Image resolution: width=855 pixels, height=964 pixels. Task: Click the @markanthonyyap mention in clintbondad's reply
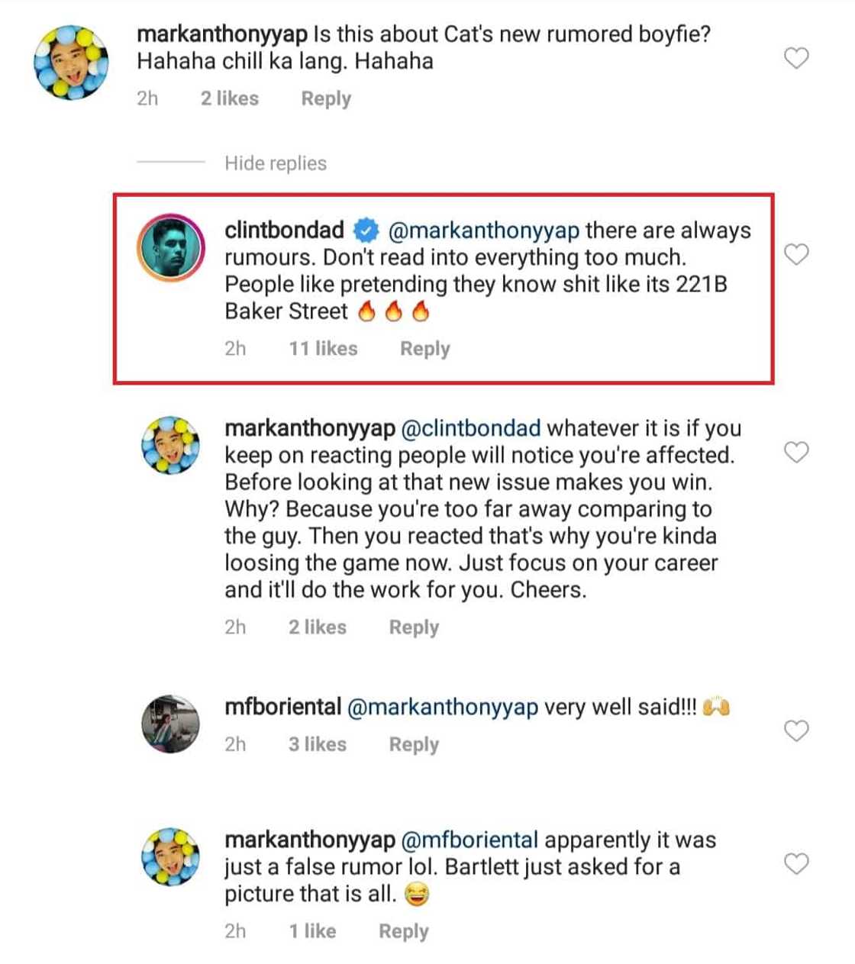(x=484, y=230)
